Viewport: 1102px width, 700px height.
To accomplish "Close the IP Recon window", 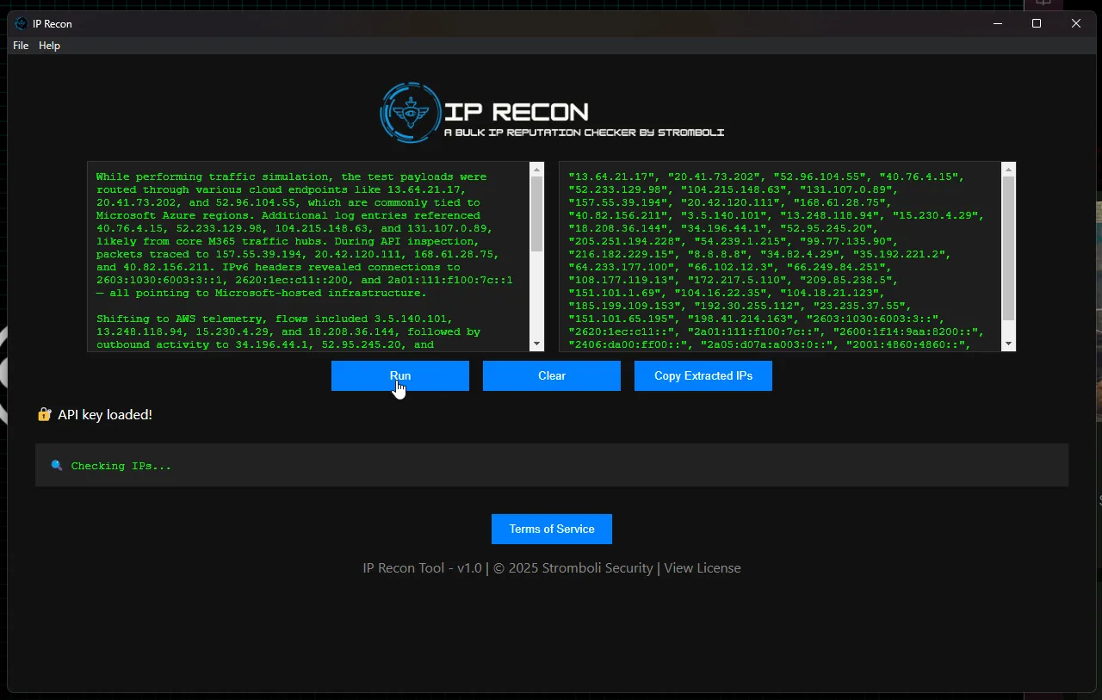I will point(1075,23).
